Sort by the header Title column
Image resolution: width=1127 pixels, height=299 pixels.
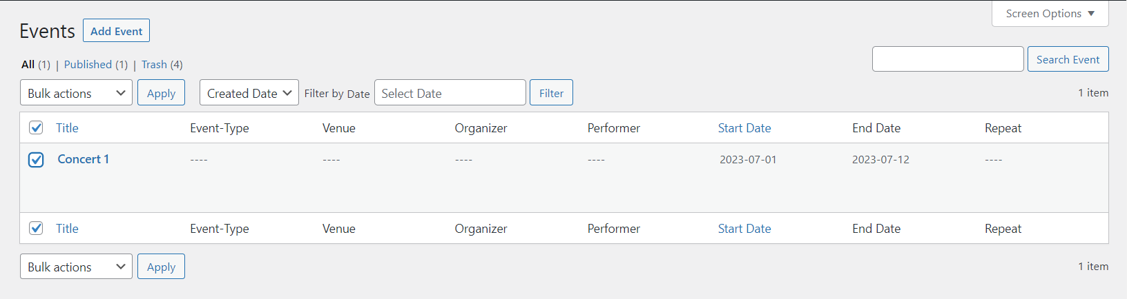[67, 128]
